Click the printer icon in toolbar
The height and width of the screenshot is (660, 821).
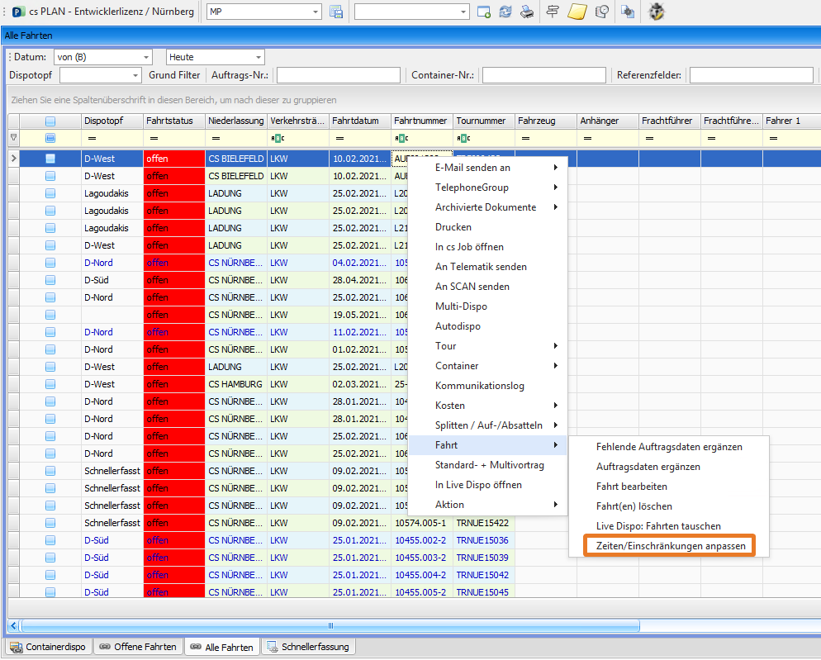[x=526, y=12]
